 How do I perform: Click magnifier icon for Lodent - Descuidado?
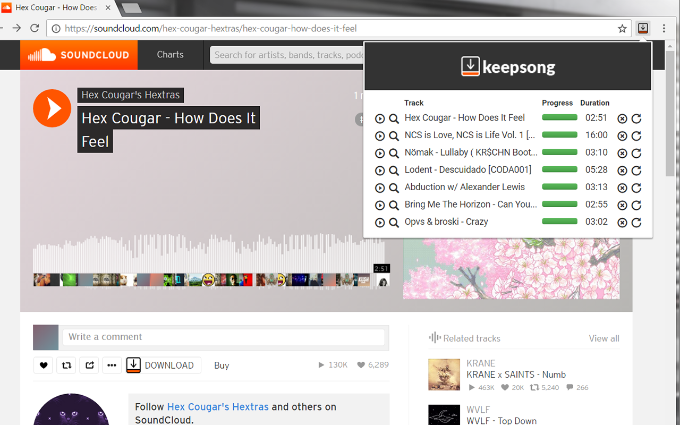pyautogui.click(x=394, y=171)
